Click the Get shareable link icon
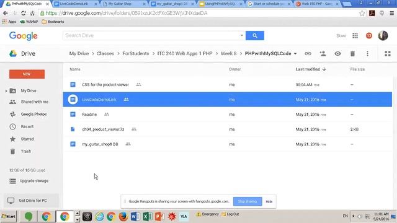The width and height of the screenshot is (397, 223). pyautogui.click(x=308, y=54)
